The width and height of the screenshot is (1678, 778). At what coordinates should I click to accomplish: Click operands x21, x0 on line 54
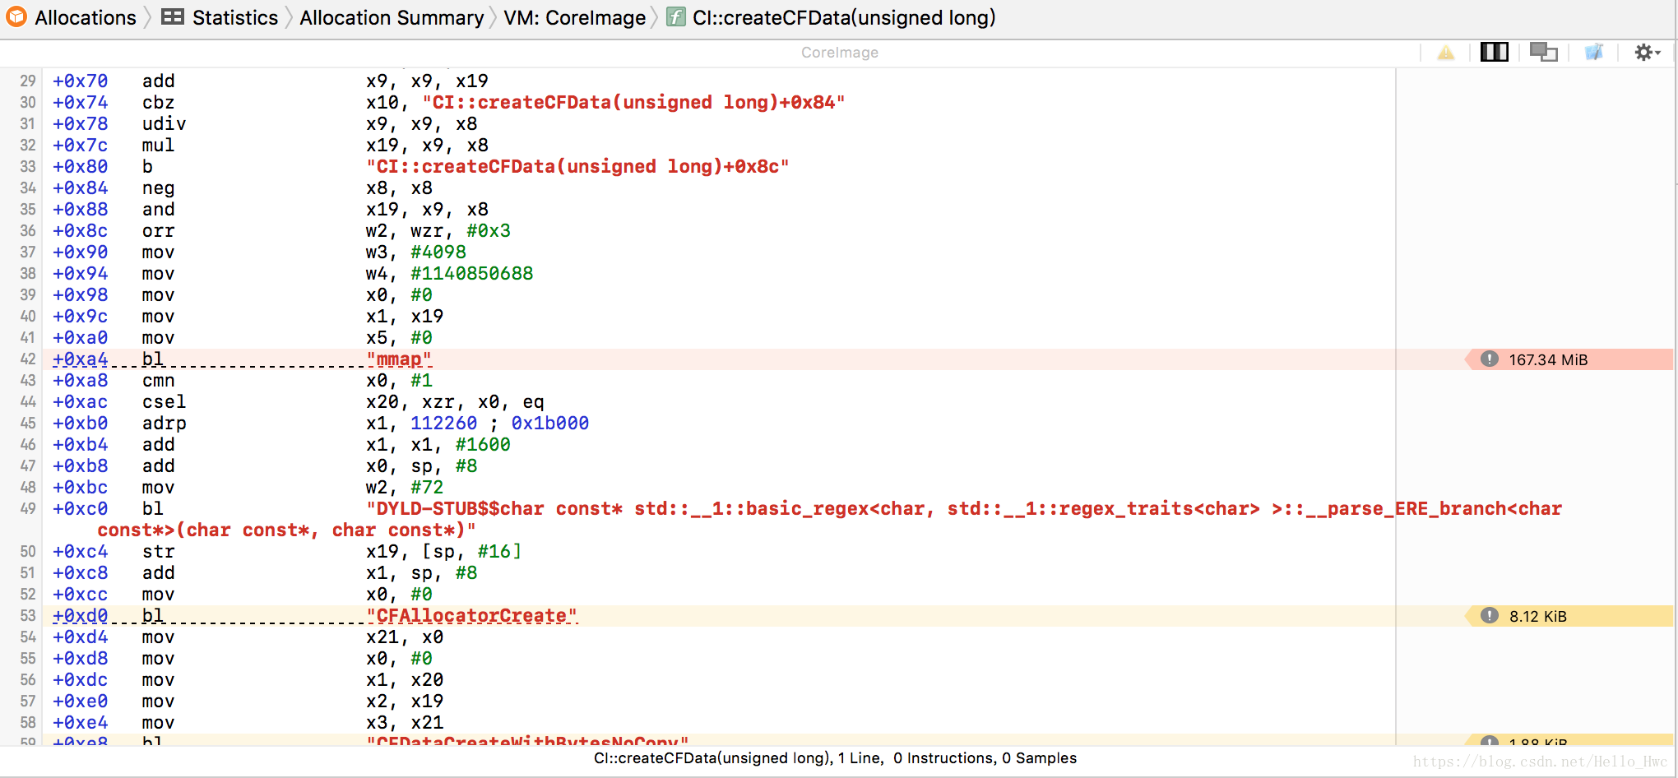405,637
